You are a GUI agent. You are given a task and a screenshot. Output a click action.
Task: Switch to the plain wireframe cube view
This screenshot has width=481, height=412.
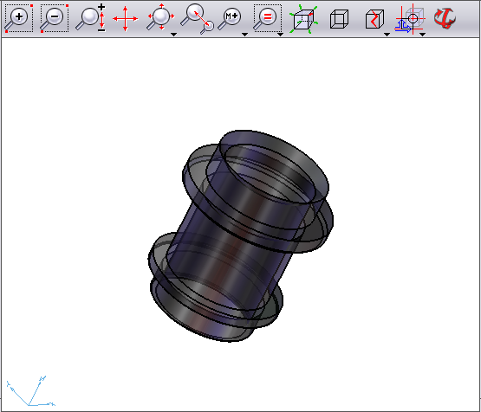(339, 19)
